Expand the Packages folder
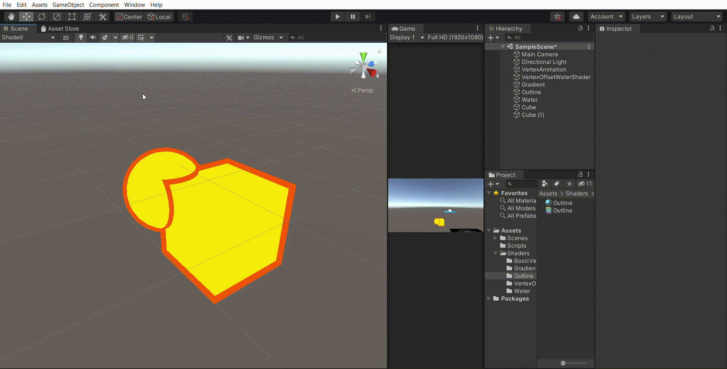The width and height of the screenshot is (727, 369). click(x=489, y=298)
